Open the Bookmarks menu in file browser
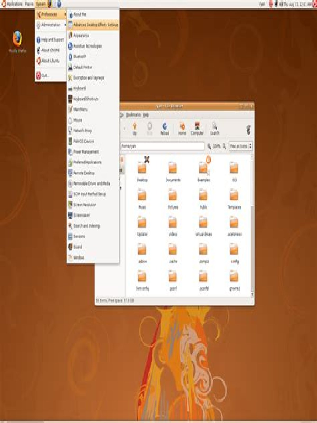Image resolution: width=317 pixels, height=423 pixels. 133,115
